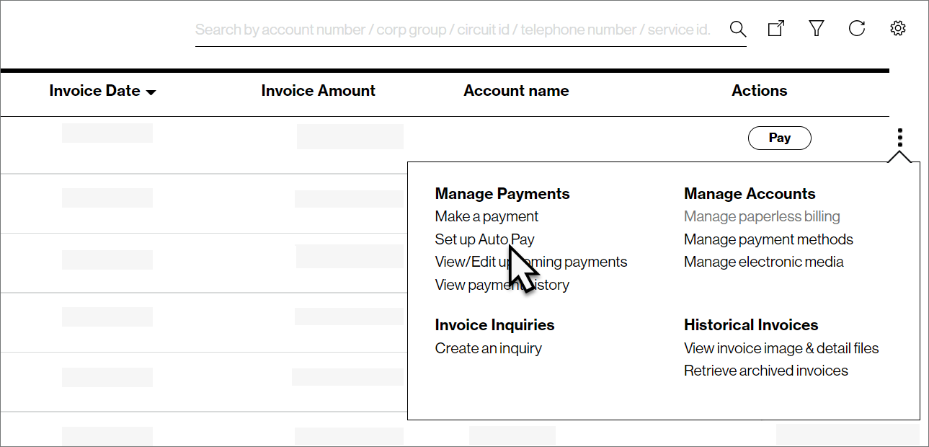Click the Invoice Amount column header
This screenshot has width=929, height=447.
pyautogui.click(x=318, y=91)
